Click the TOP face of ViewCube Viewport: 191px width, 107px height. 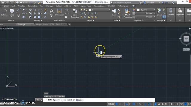186,39
